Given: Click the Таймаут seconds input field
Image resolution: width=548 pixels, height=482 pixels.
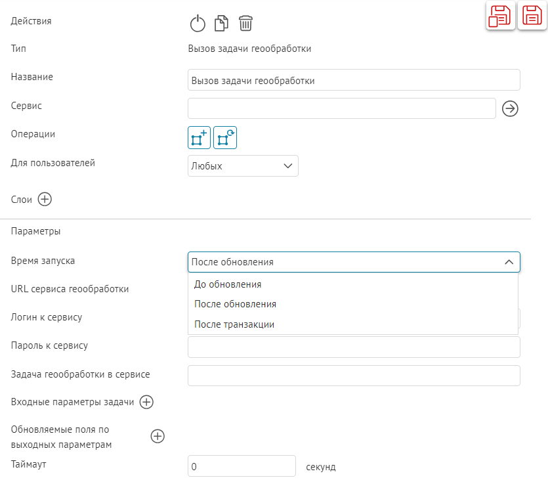Looking at the screenshot, I should 242,467.
